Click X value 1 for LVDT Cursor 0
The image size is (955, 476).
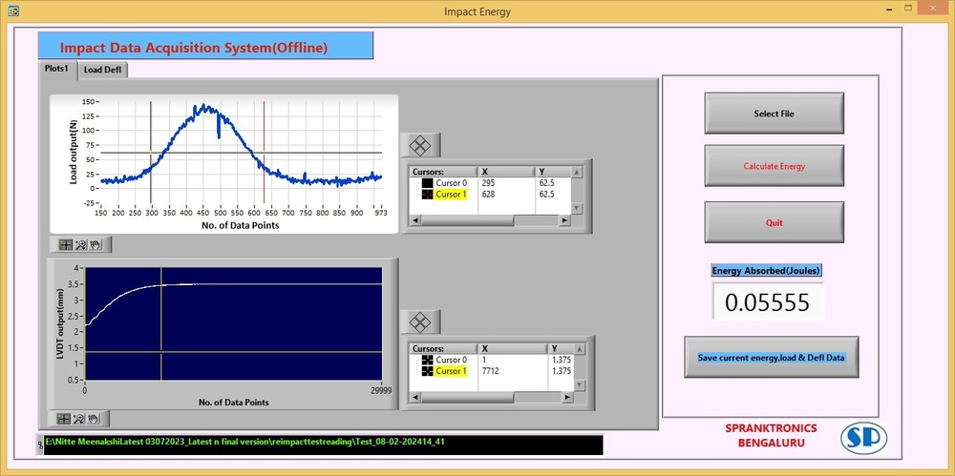484,360
